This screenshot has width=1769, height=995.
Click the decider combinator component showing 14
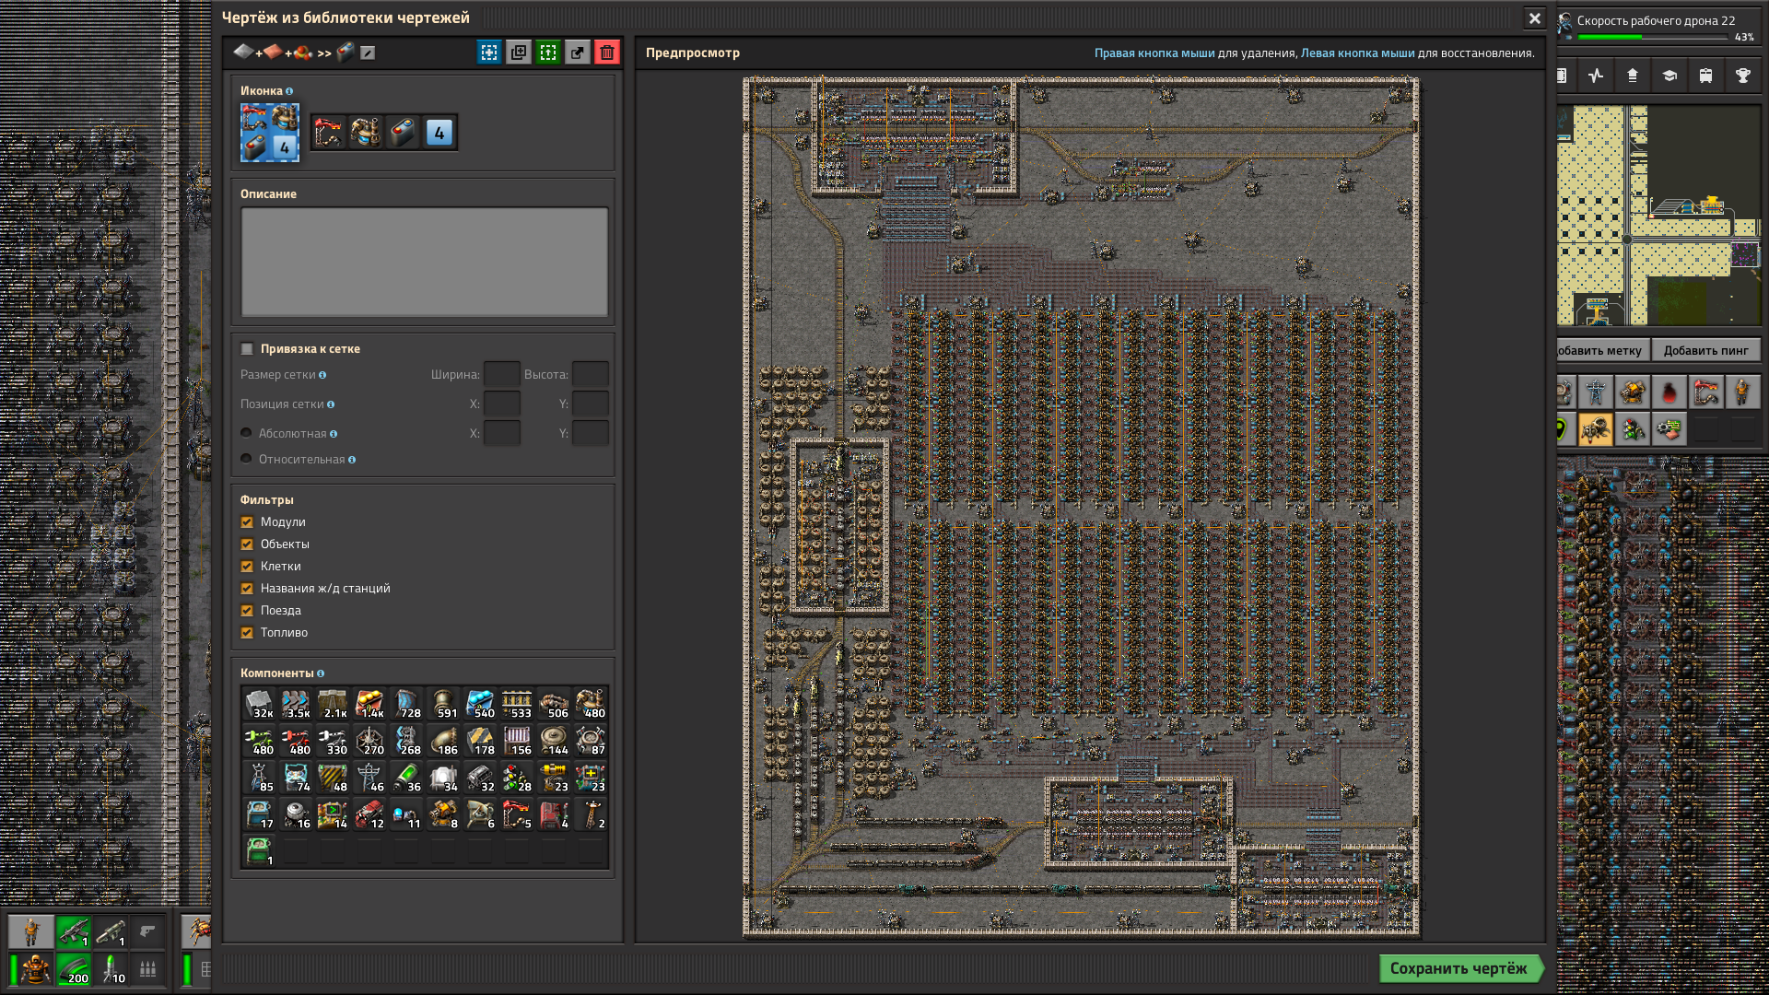pos(333,814)
